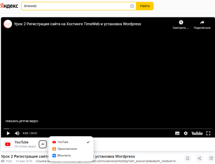Screen dimensions: 215x164
Task: Open the channel avatar in the video header
Action: (x=8, y=24)
